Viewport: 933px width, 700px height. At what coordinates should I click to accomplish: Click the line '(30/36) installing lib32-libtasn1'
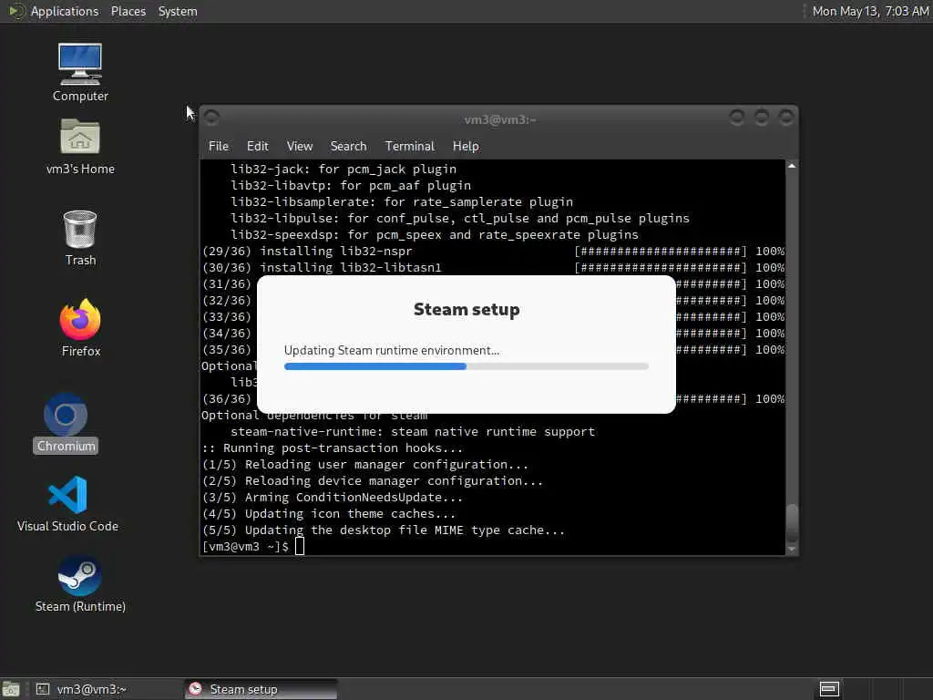(x=322, y=268)
